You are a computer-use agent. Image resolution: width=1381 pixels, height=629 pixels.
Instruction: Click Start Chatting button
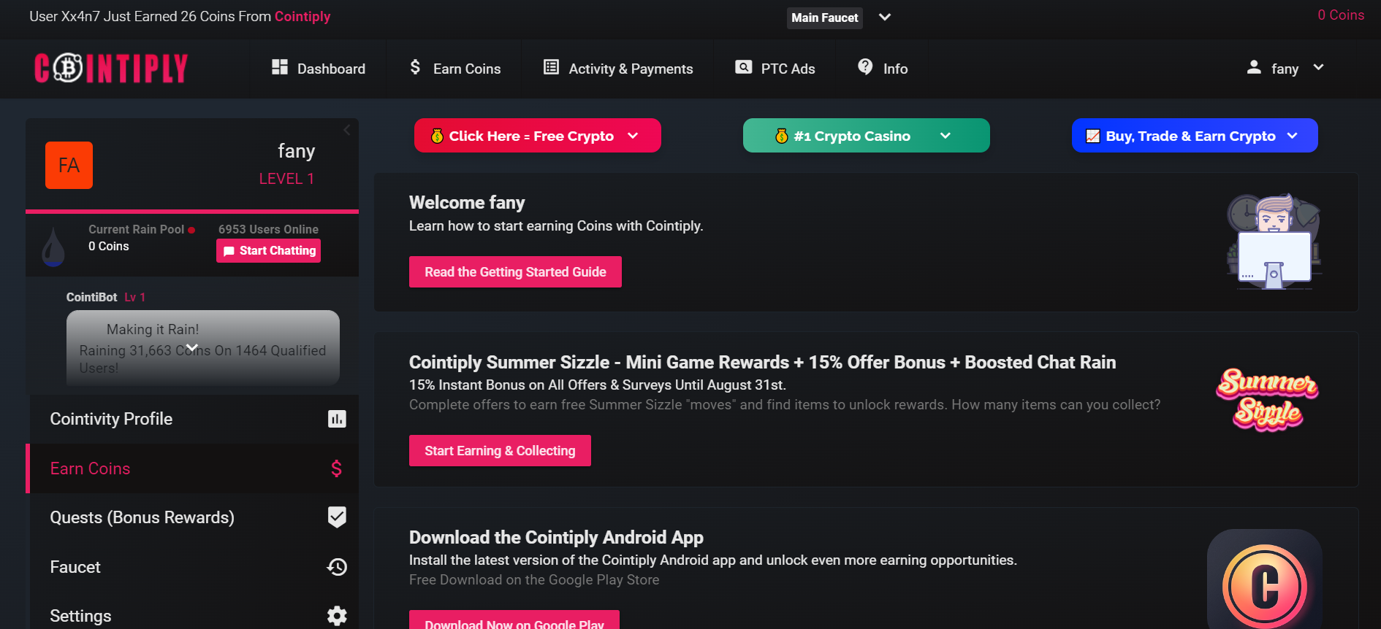click(x=269, y=250)
